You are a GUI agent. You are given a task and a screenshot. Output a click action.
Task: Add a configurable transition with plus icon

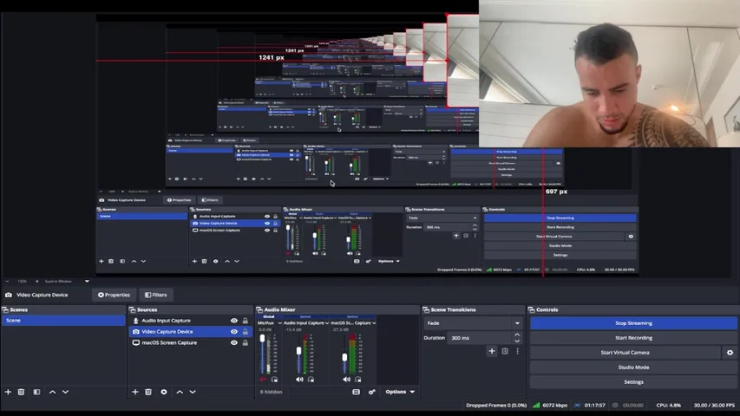pyautogui.click(x=492, y=351)
